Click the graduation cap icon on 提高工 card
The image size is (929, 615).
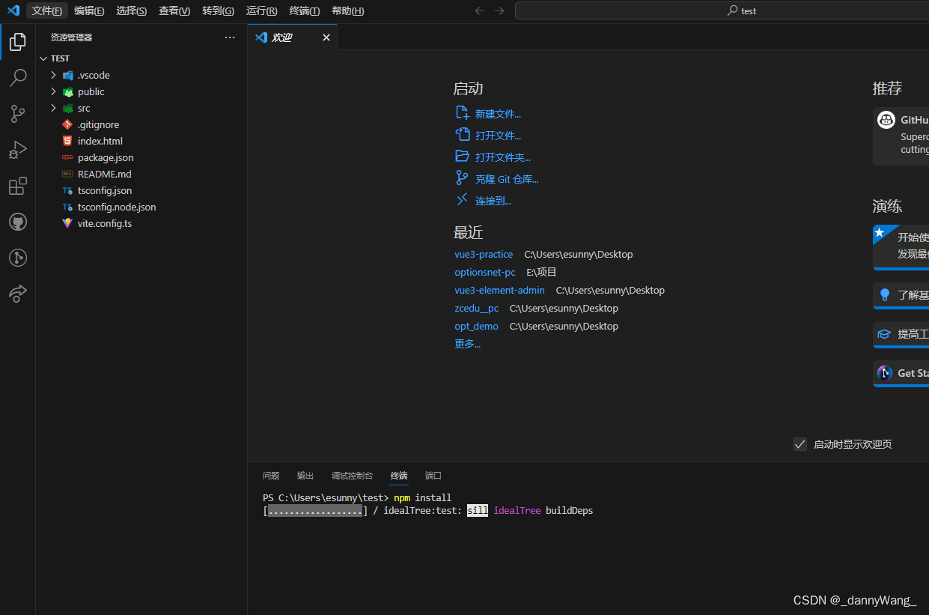(884, 334)
